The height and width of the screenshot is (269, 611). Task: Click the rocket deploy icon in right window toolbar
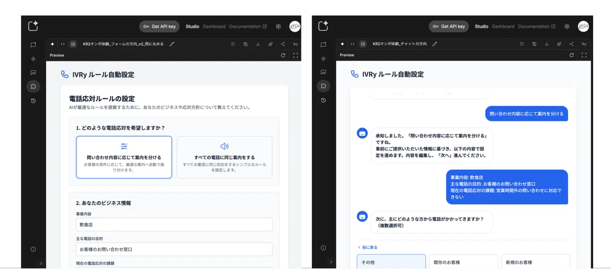point(559,44)
